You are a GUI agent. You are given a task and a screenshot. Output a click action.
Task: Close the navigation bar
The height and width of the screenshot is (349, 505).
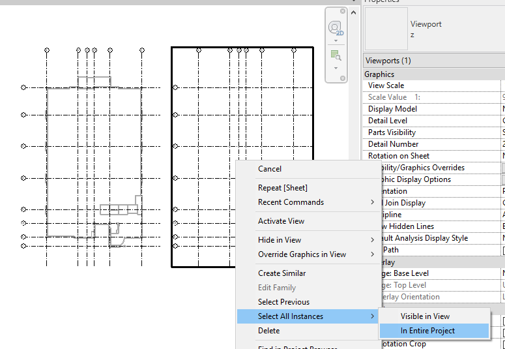(343, 11)
